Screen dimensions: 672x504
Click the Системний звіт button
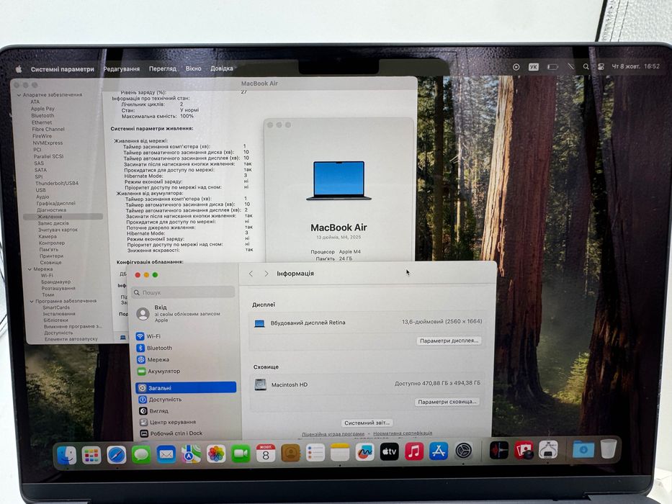pyautogui.click(x=367, y=423)
